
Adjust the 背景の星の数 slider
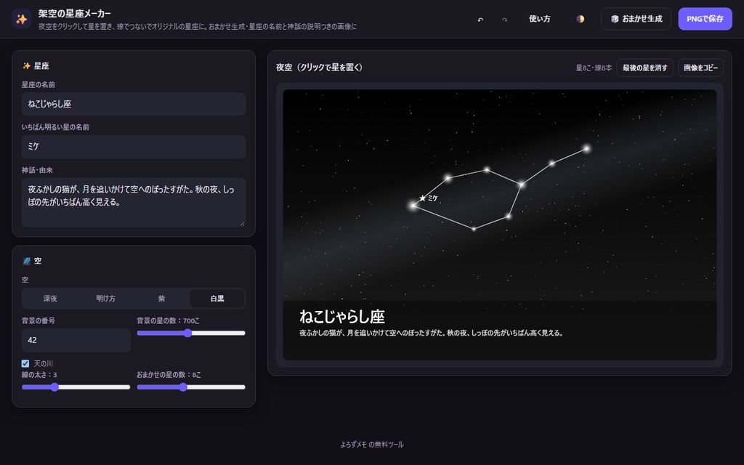(191, 333)
